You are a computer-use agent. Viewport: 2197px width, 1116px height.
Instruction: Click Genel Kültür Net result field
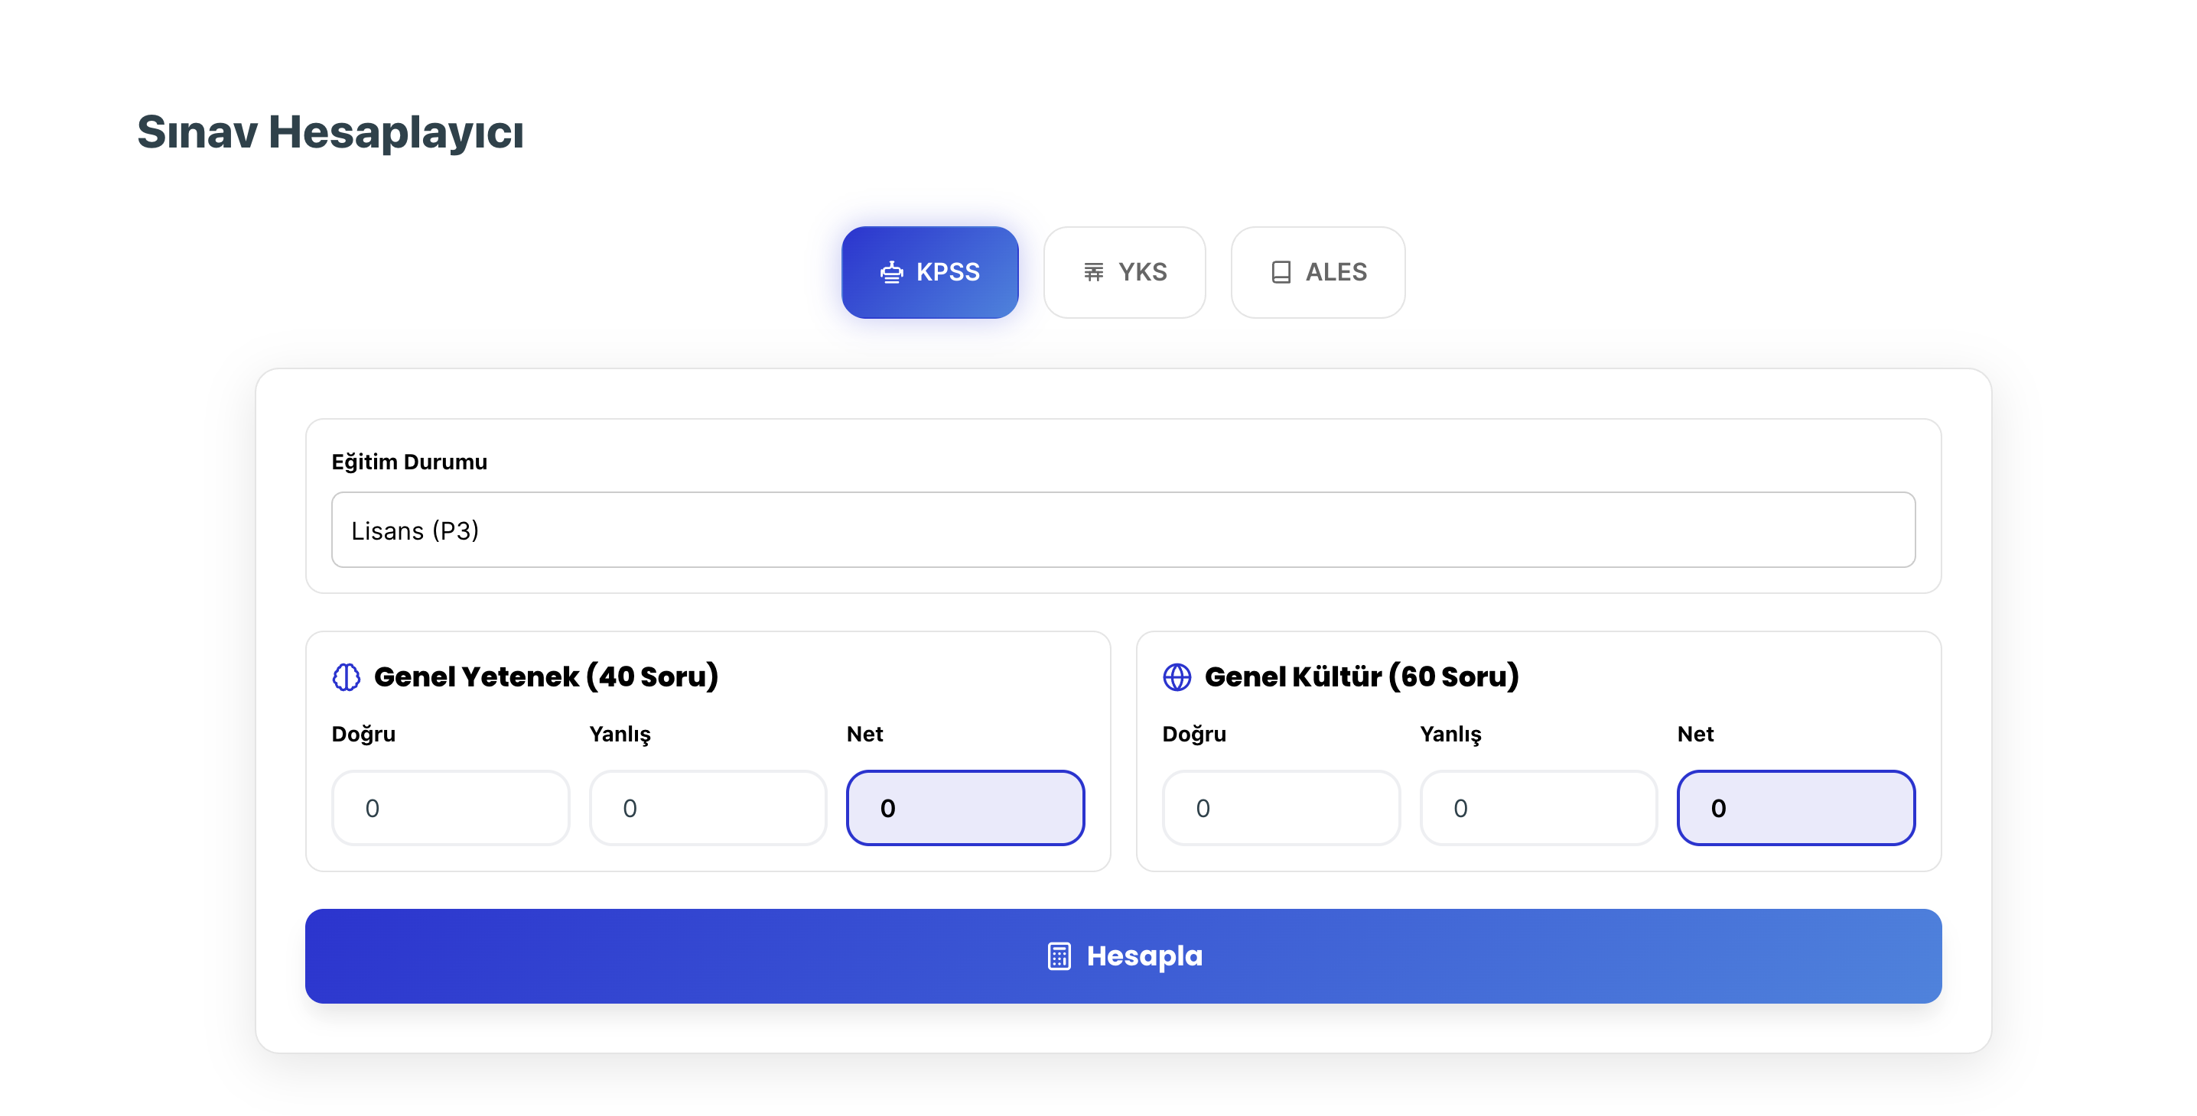[1796, 808]
